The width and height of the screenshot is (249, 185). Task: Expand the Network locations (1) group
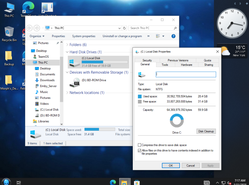(67, 92)
